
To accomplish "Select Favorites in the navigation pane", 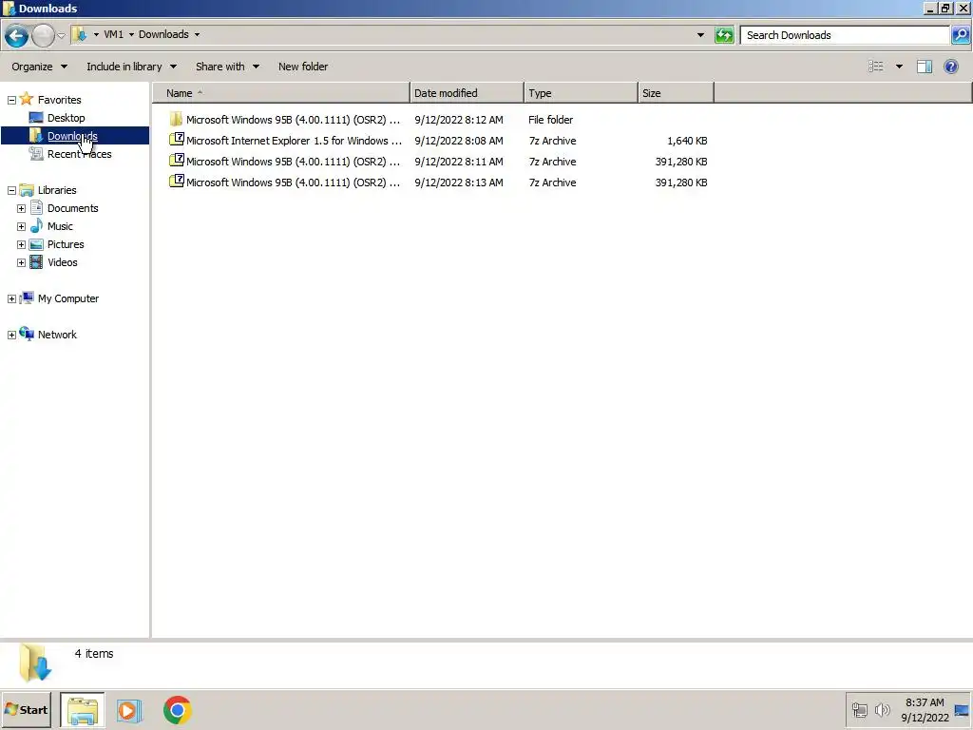I will point(59,100).
